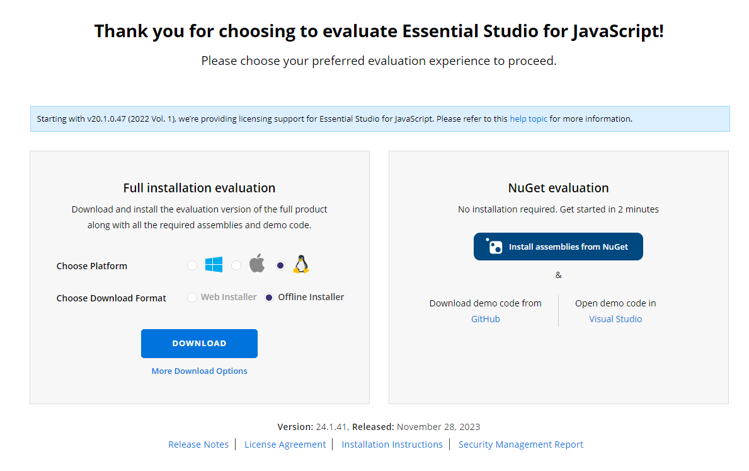Select the Linux platform radio button

[x=280, y=265]
